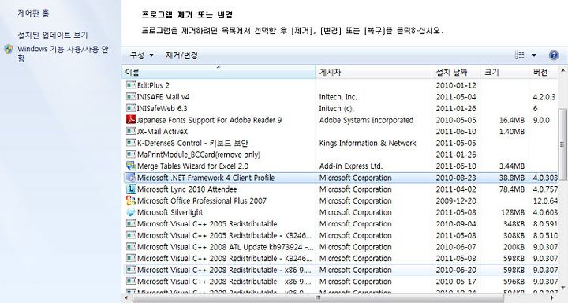Click the Merge Tables Wizard icon

click(x=131, y=166)
